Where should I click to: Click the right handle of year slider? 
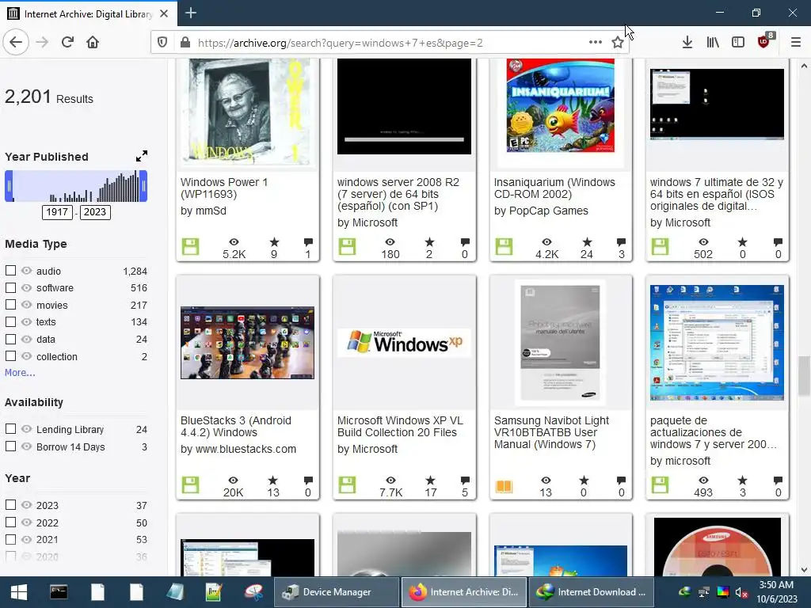click(144, 186)
